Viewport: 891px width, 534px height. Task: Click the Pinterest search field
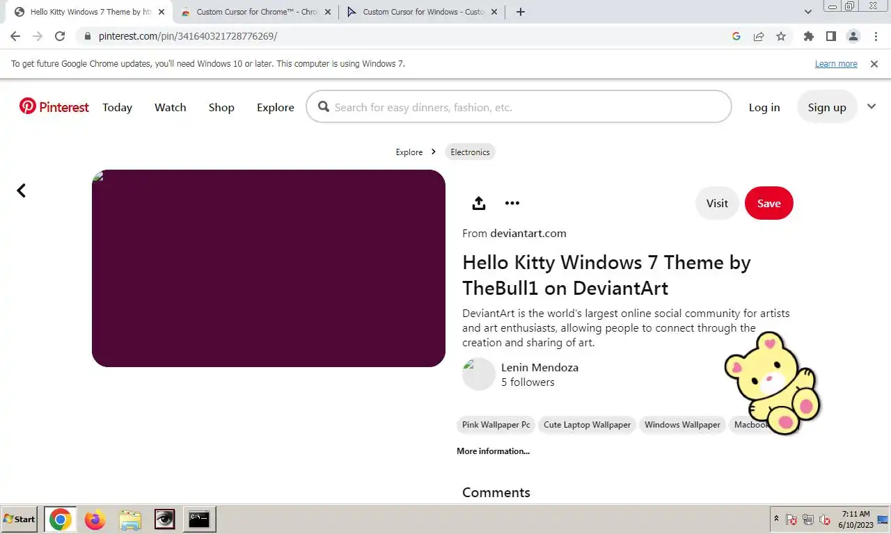coord(519,107)
